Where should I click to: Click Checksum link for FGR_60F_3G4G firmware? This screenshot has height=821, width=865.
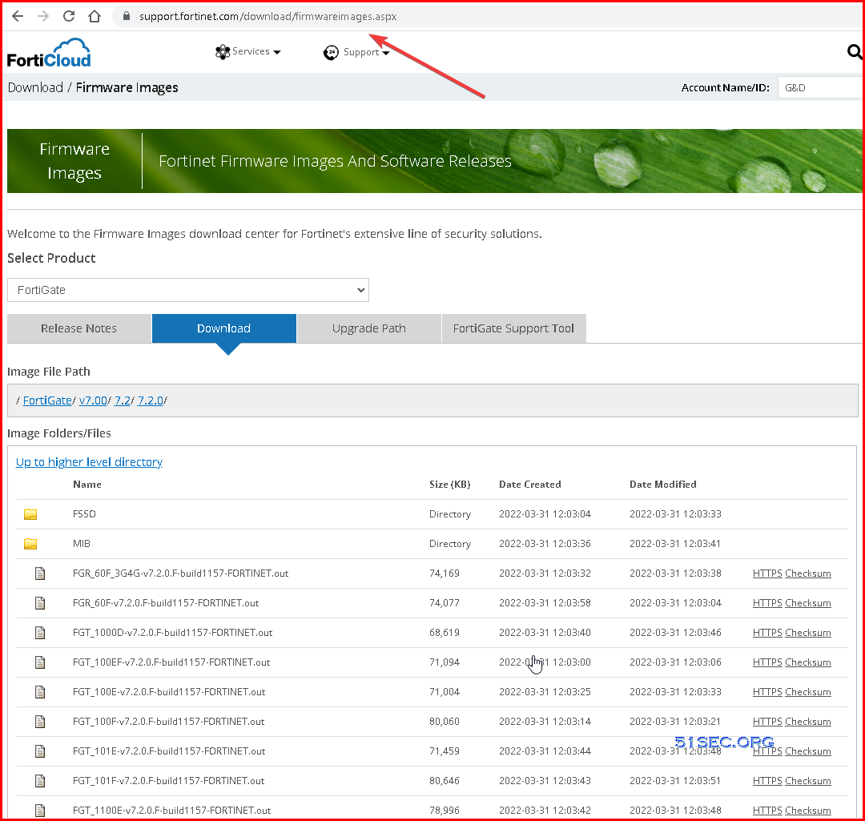(x=807, y=573)
